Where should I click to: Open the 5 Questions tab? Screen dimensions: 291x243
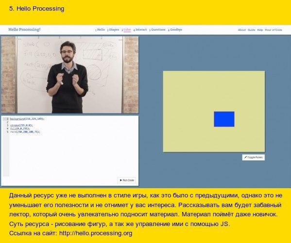157,30
